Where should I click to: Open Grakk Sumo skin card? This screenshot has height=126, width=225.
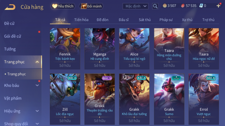[169, 99]
